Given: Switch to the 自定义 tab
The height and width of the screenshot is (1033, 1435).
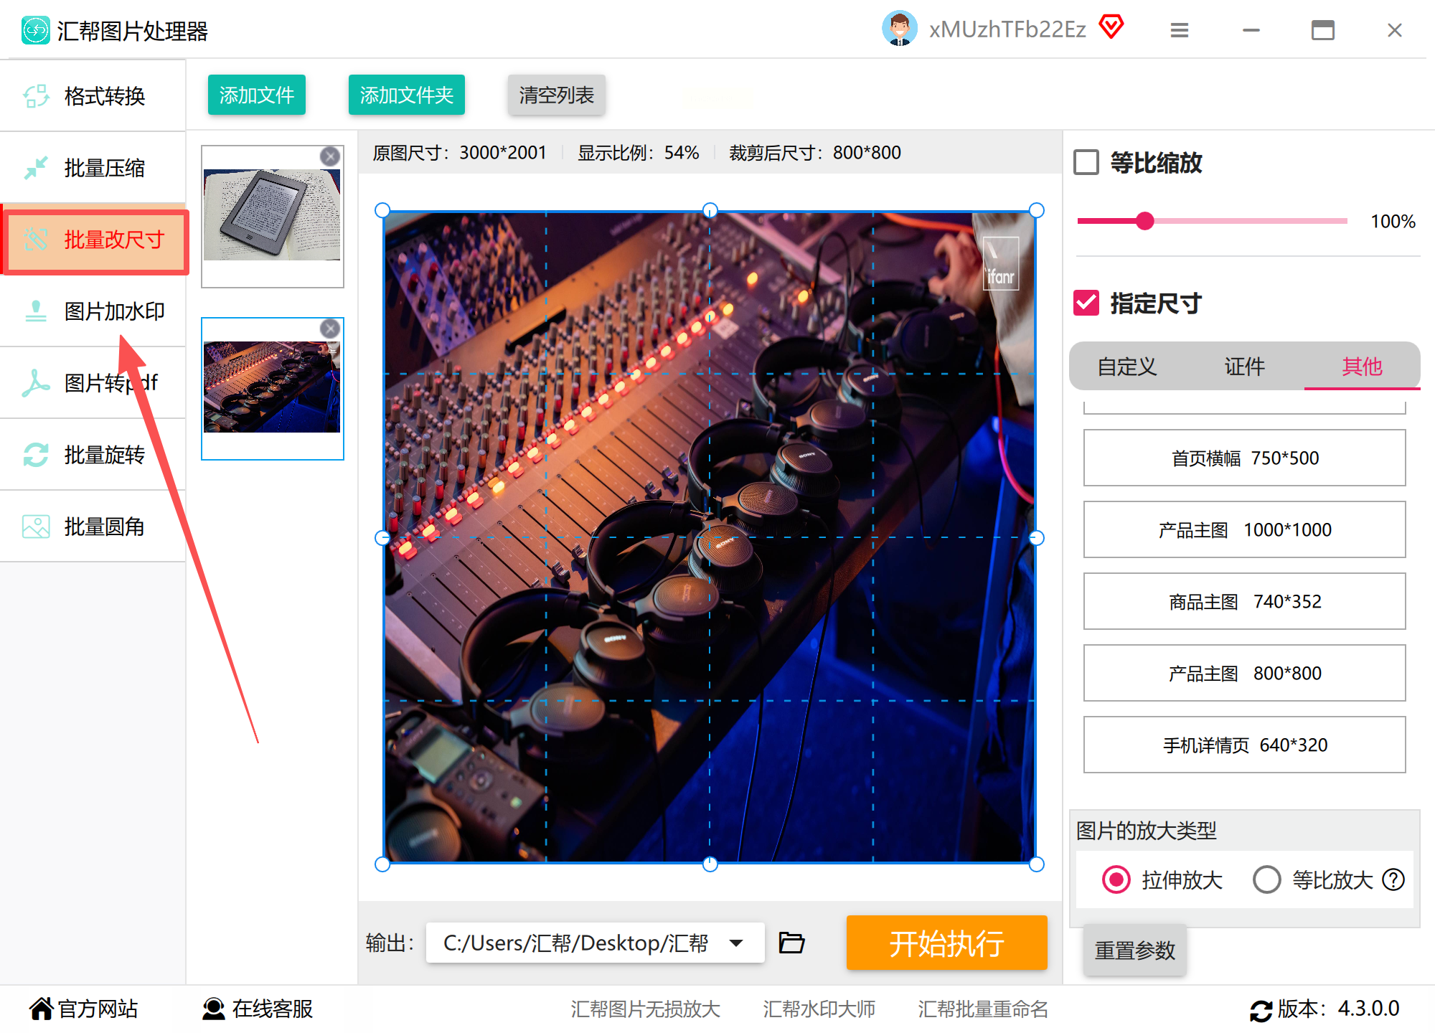Looking at the screenshot, I should [1127, 367].
